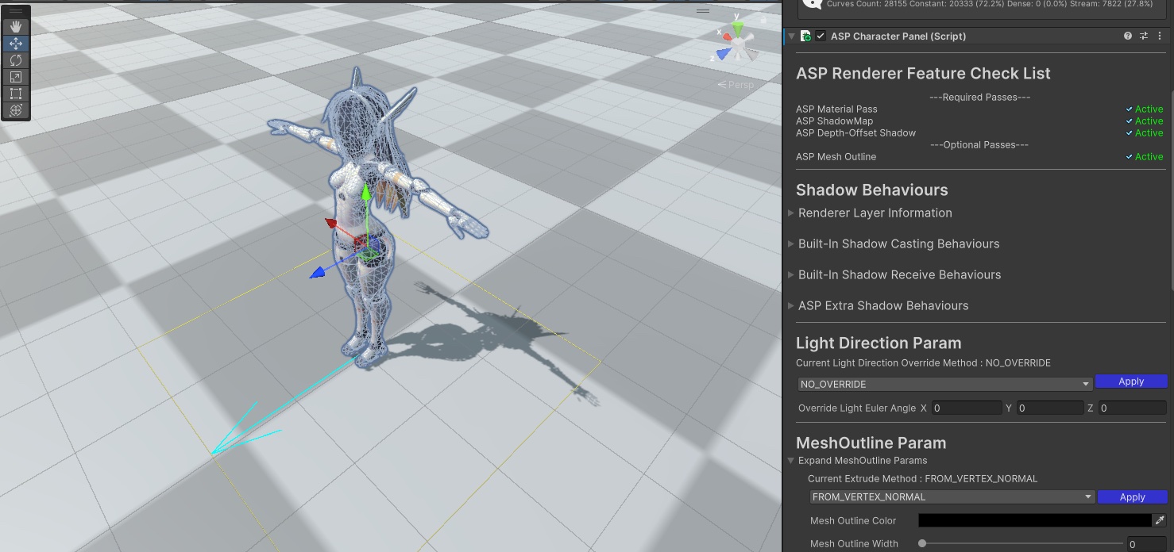Screen dimensions: 1174x552
Task: Open the NO_OVERRIDE light direction dropdown
Action: click(x=944, y=384)
